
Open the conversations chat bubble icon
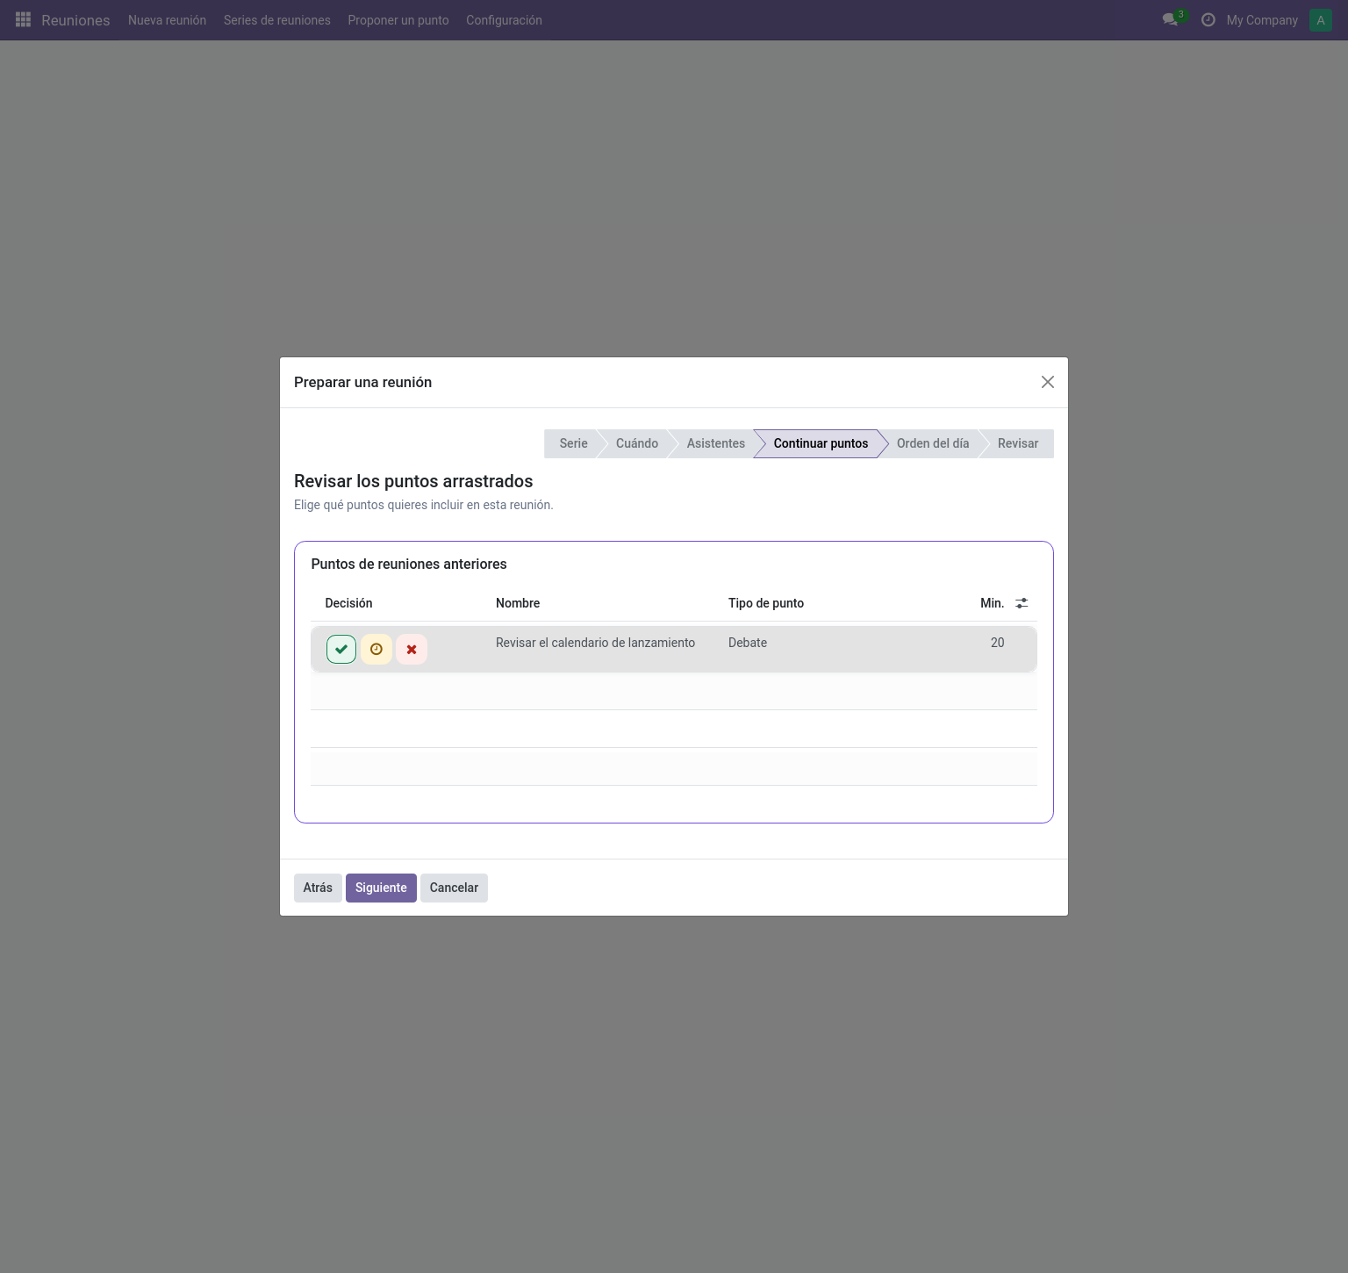(x=1170, y=19)
